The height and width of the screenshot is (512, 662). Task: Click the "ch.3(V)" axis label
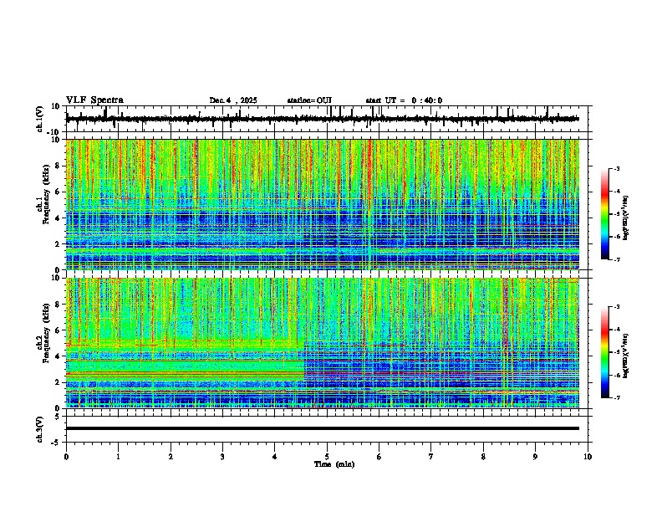[x=40, y=429]
